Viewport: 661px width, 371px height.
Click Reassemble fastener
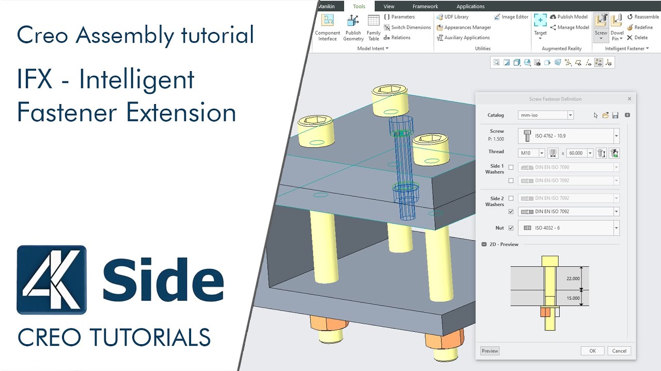coord(643,17)
